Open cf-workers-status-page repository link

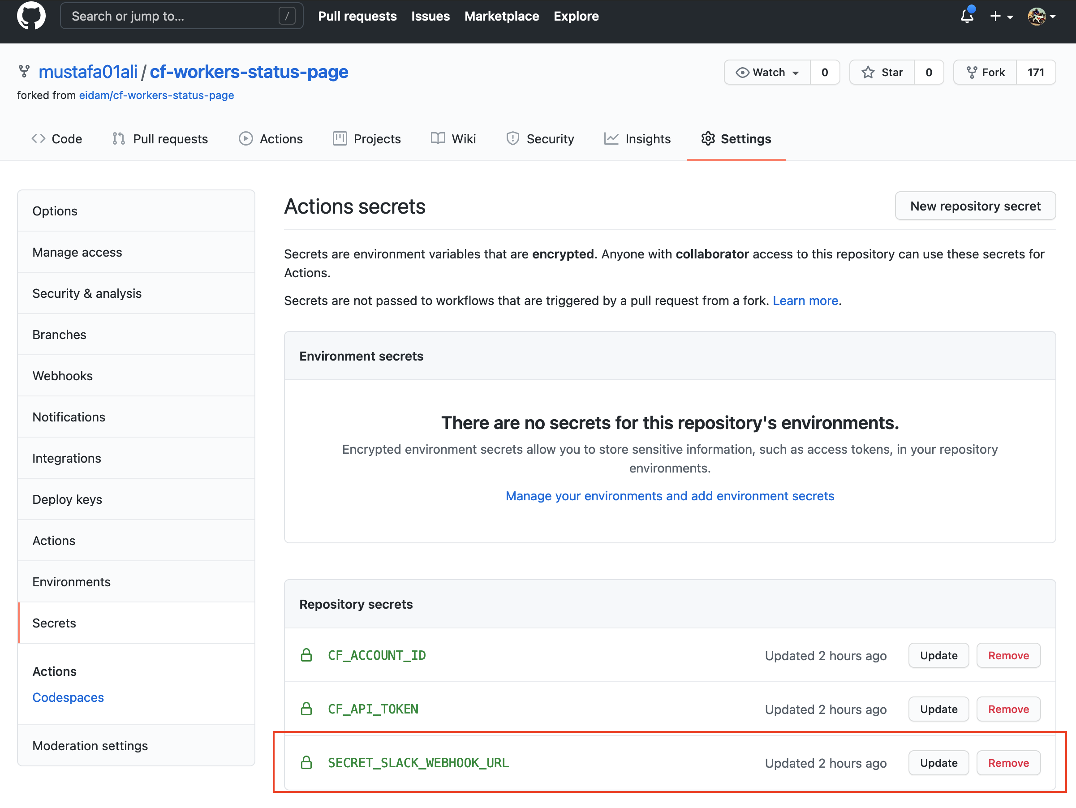(249, 72)
